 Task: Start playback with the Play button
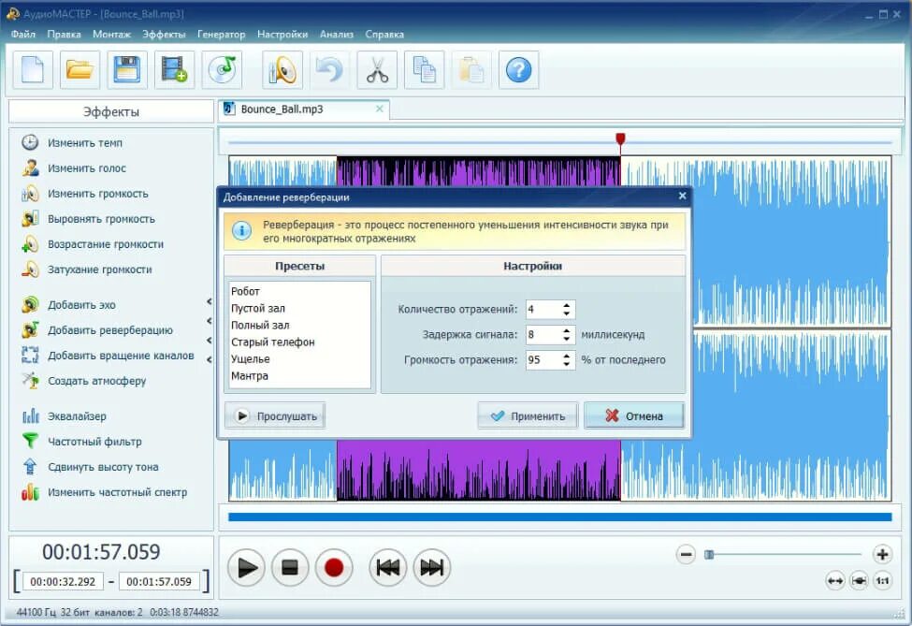pos(247,567)
